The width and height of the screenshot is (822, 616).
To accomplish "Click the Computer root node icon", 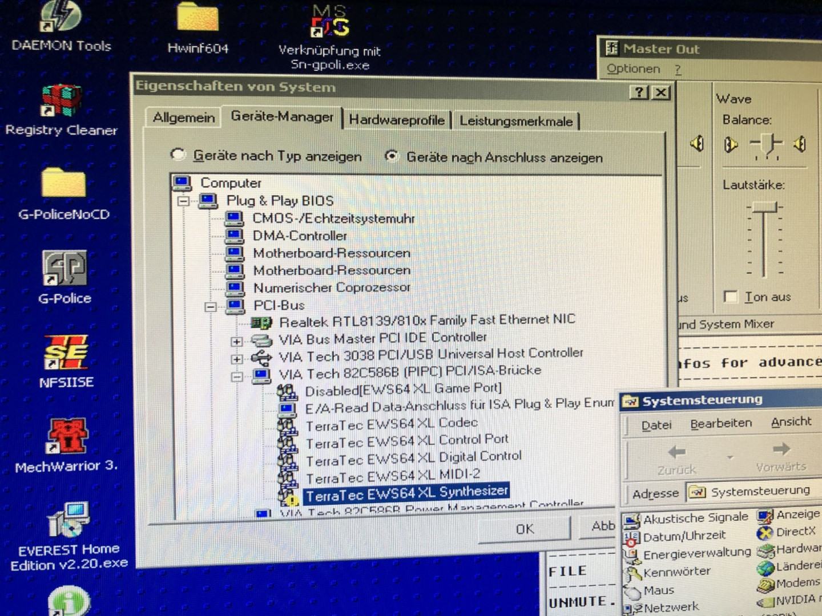I will click(x=182, y=183).
